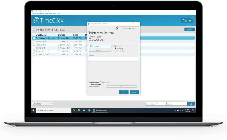Click the Windows taskbar search box
The image size is (227, 140).
click(x=54, y=110)
